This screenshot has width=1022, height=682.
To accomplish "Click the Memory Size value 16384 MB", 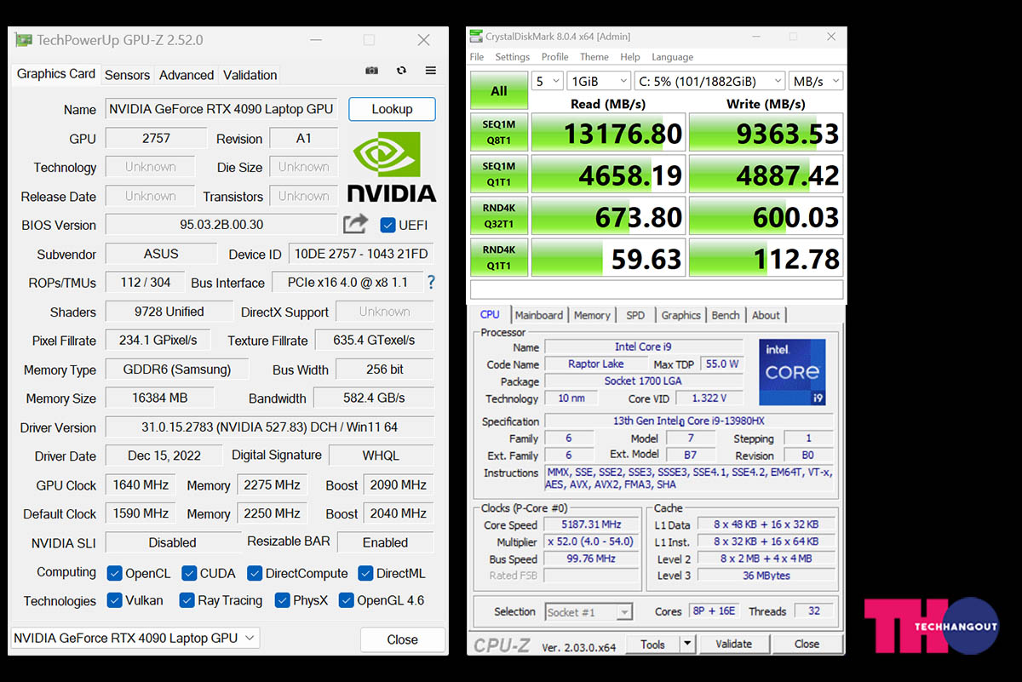I will coord(160,398).
